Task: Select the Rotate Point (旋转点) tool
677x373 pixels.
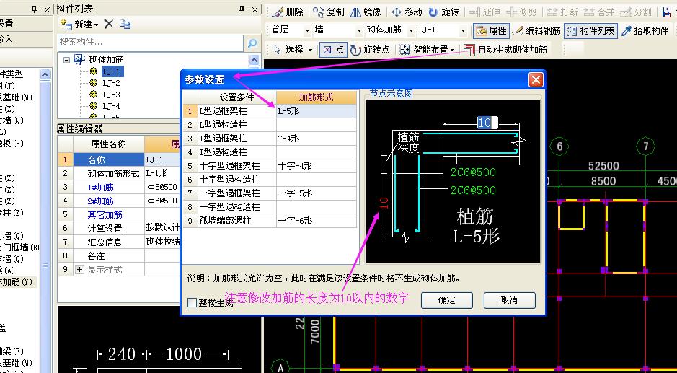Action: pos(370,50)
